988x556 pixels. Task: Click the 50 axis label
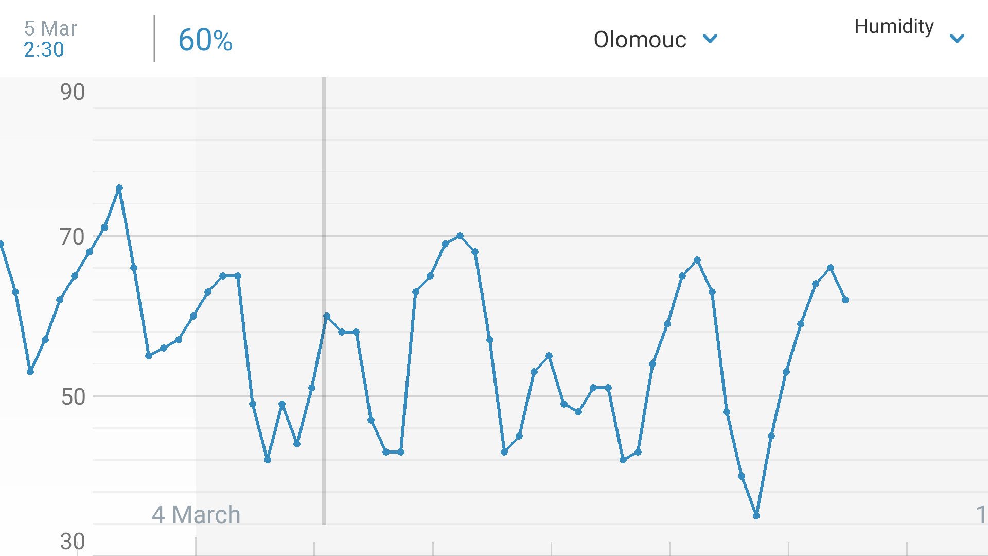pos(73,397)
